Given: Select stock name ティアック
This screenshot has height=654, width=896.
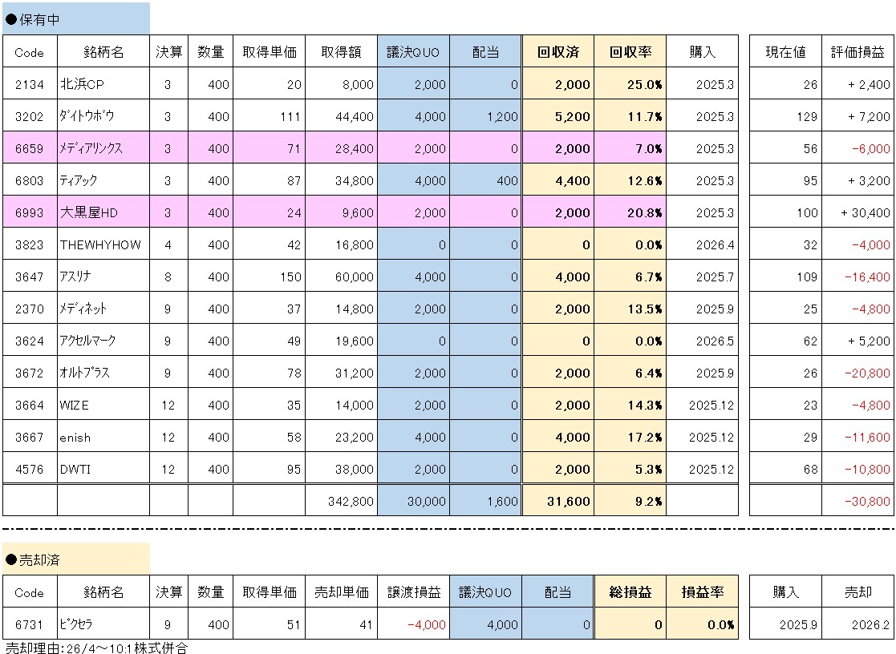Looking at the screenshot, I should coord(79,180).
